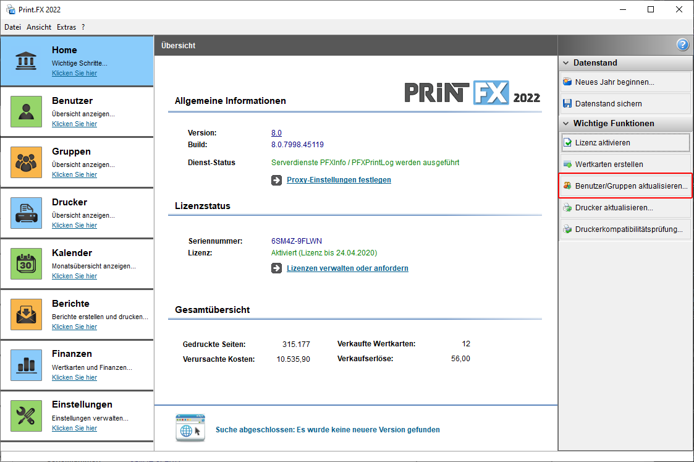694x462 pixels.
Task: Click the Neues Jahr beginnen icon
Action: coord(567,82)
